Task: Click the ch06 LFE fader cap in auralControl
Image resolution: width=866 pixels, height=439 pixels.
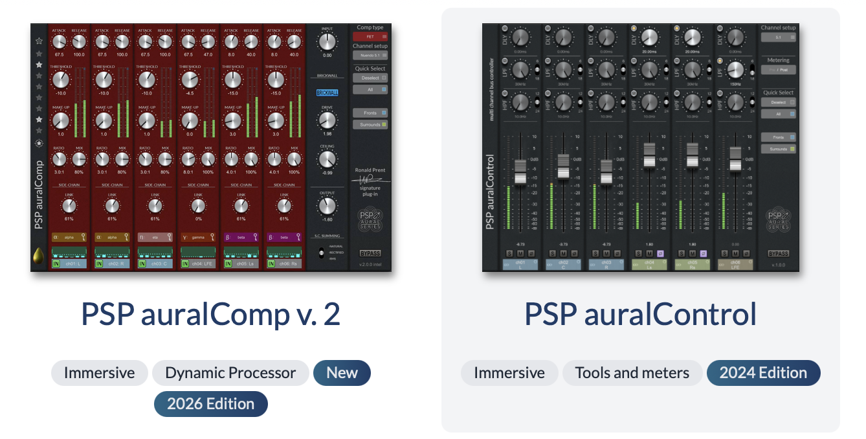Action: pyautogui.click(x=735, y=159)
